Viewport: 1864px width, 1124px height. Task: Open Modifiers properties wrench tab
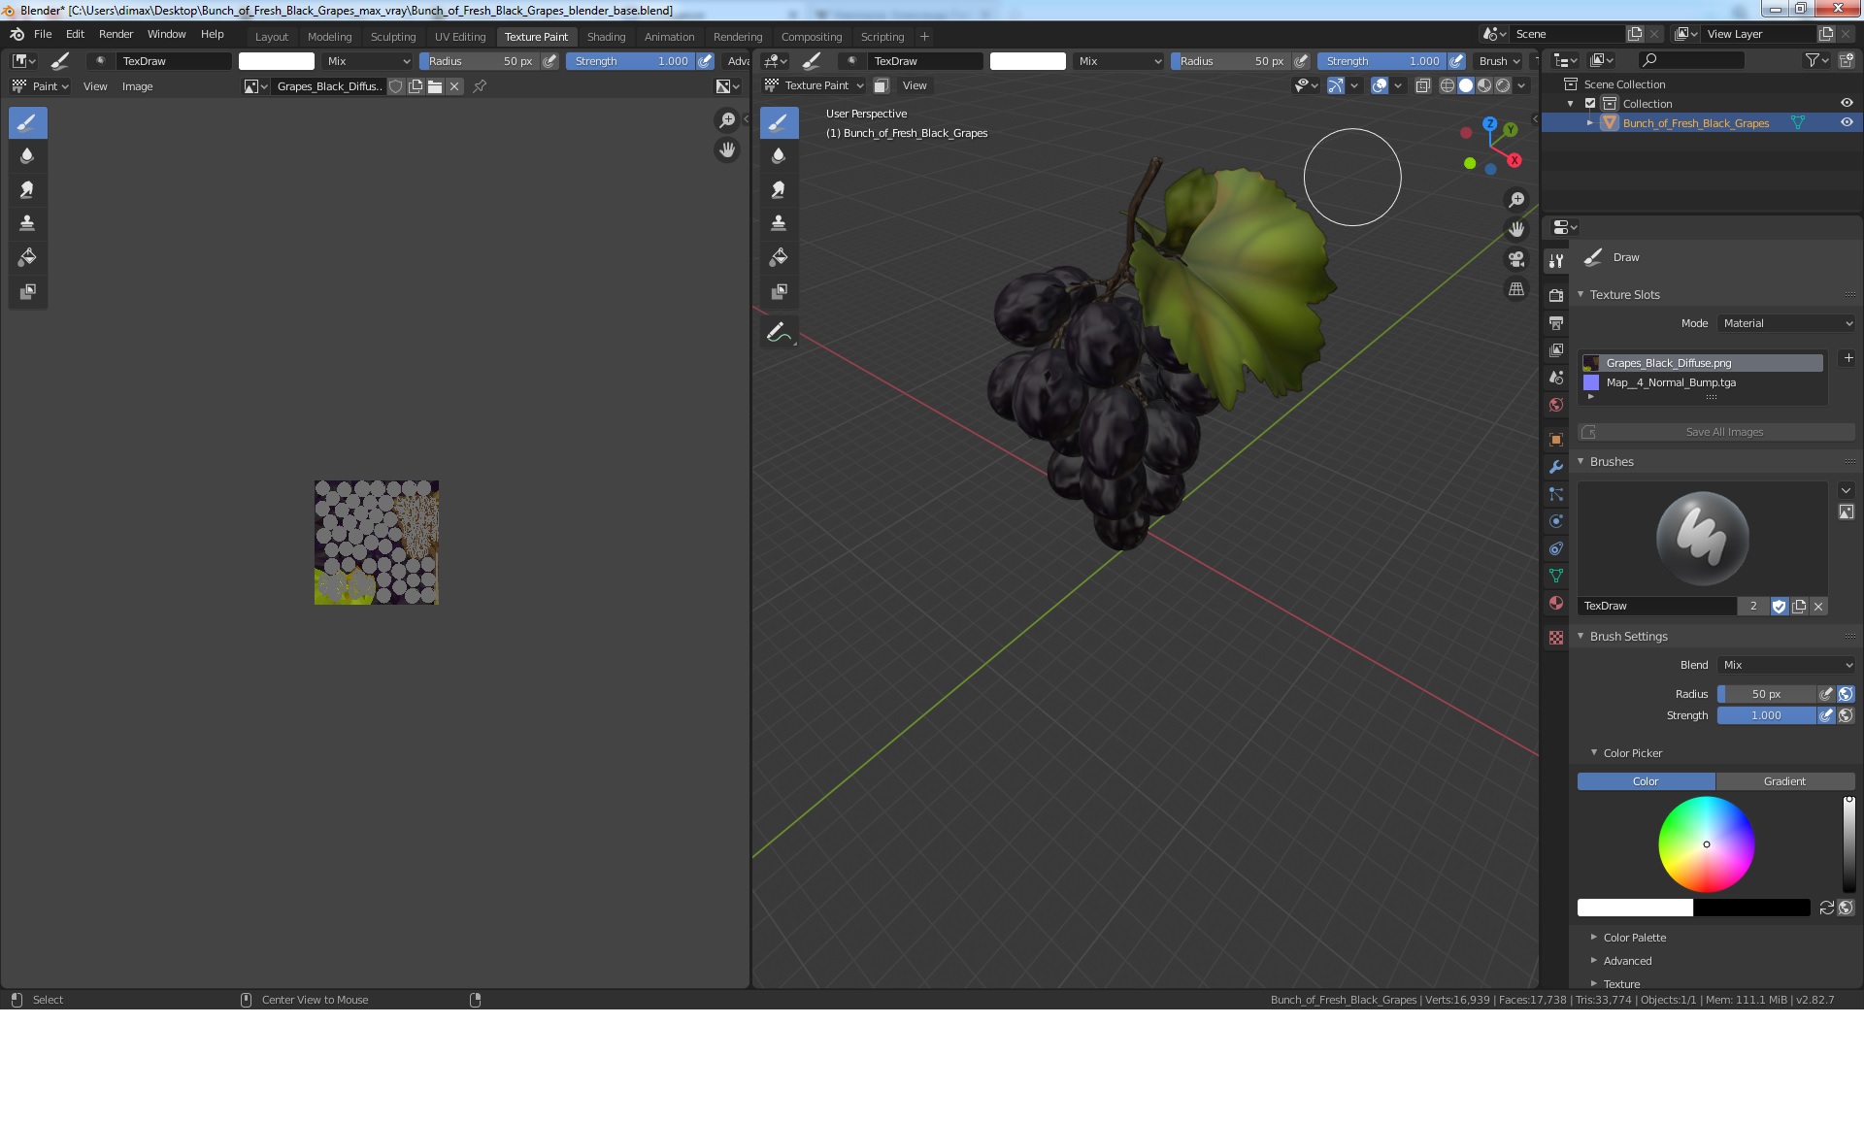tap(1556, 467)
